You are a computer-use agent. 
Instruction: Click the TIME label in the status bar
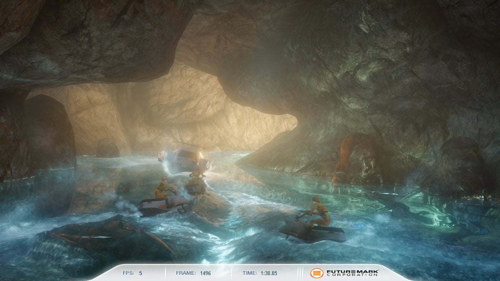(250, 273)
